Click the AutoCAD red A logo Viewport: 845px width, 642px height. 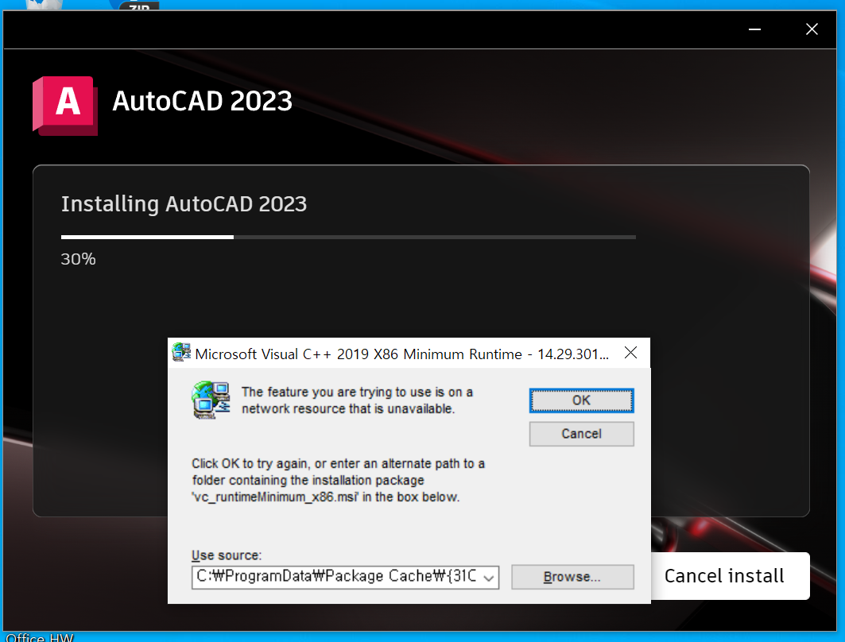click(65, 106)
